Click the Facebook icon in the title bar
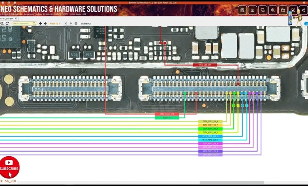Viewport: 308px width, 186px height. (x=3, y=2)
